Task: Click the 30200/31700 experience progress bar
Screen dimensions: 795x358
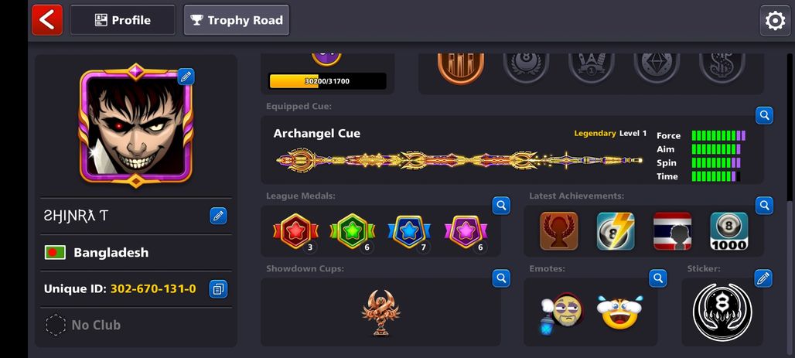Action: click(x=327, y=81)
